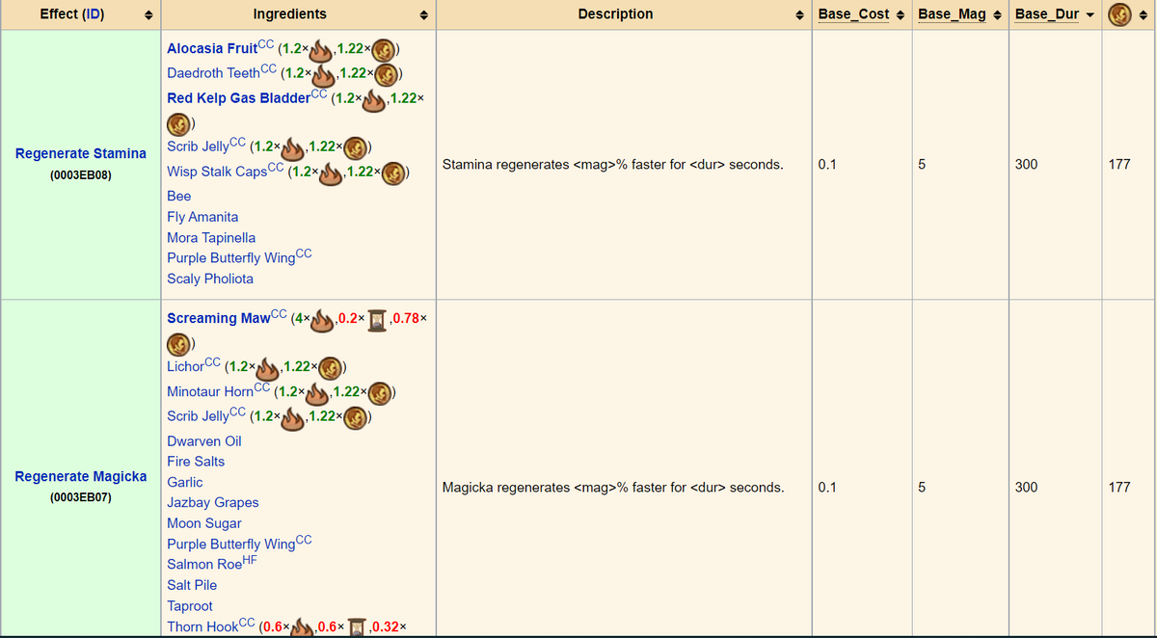Click the Base_Mag column header label

tap(952, 14)
